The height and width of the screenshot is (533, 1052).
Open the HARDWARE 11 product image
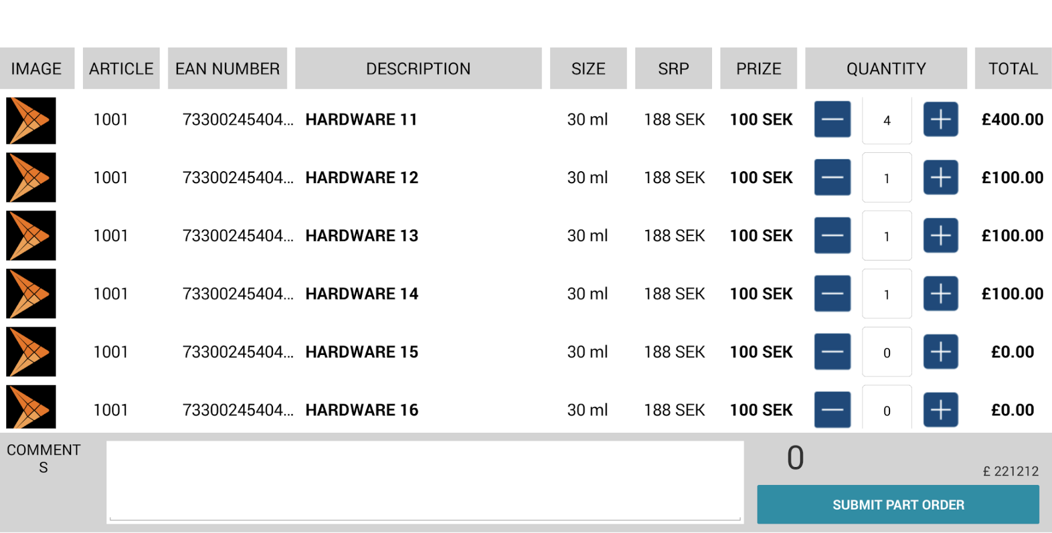point(31,120)
